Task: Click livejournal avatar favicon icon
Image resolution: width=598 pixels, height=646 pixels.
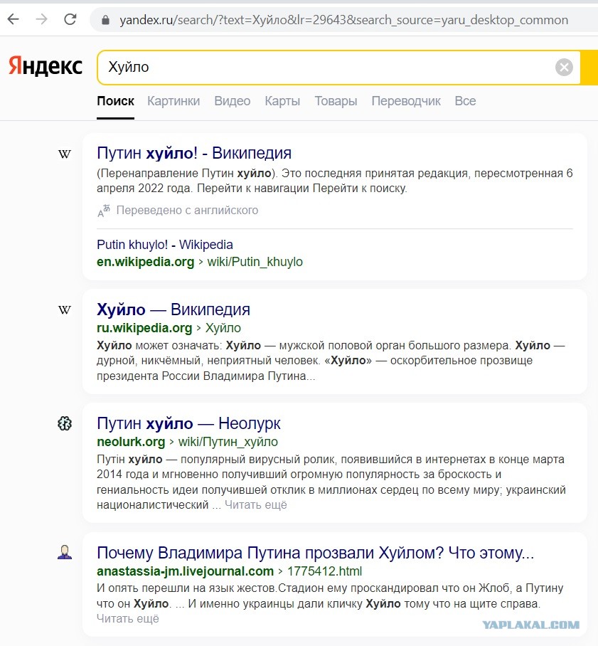Action: click(x=65, y=553)
